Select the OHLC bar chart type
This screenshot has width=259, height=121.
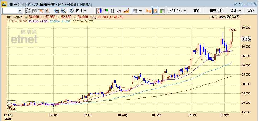(x=112, y=11)
